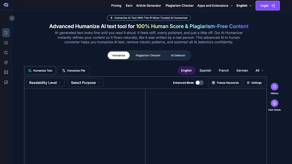Open the Readability Level dropdown
The height and width of the screenshot is (164, 292).
[45, 83]
